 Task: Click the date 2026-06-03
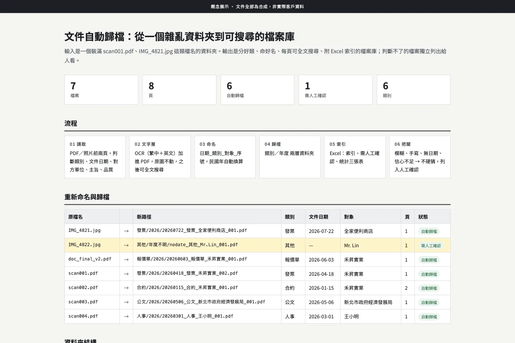[x=321, y=260]
